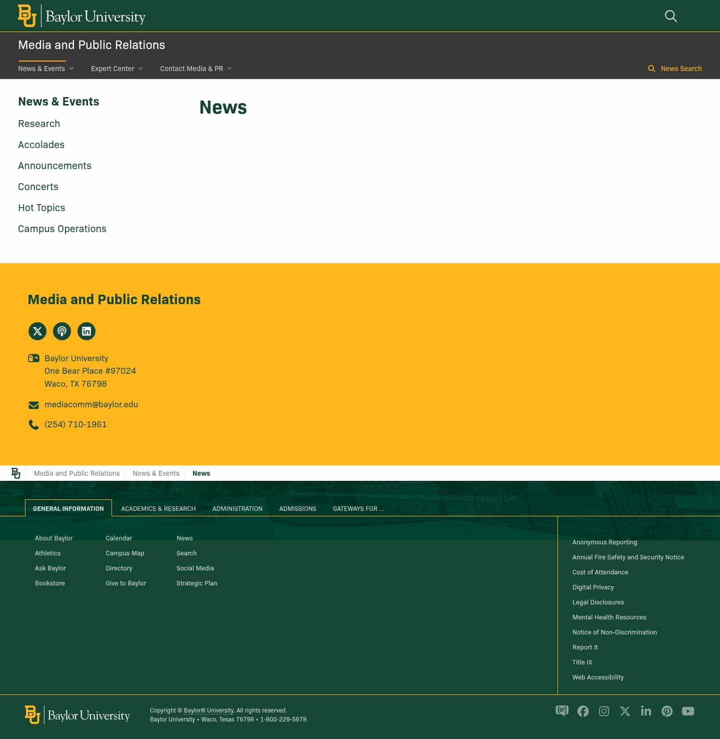The width and height of the screenshot is (720, 739).
Task: Open Digital Privacy link
Action: [x=593, y=587]
